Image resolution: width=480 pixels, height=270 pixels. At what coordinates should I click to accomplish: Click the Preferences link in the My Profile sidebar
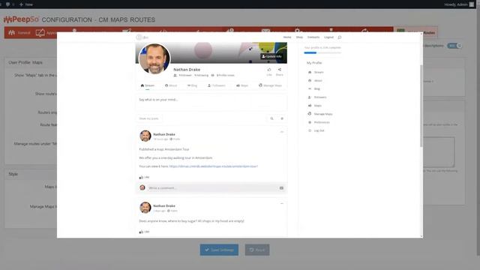(322, 122)
